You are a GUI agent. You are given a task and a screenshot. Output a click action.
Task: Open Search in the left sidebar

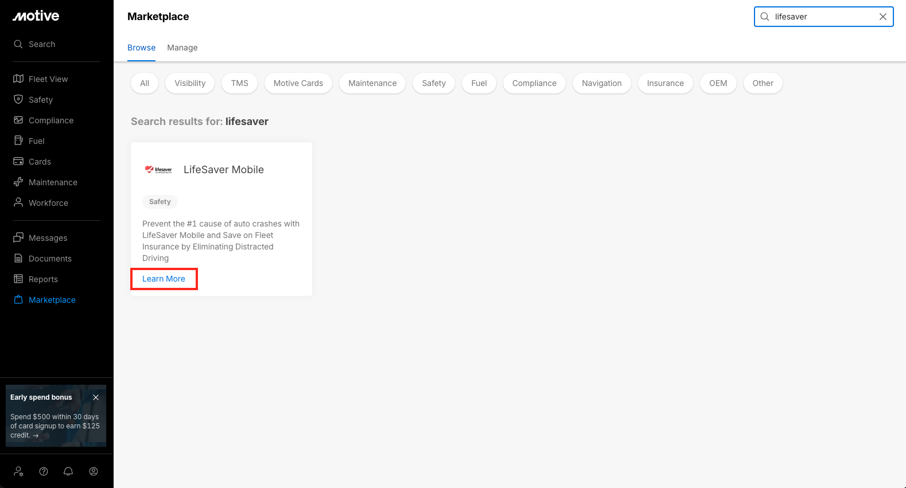point(34,44)
